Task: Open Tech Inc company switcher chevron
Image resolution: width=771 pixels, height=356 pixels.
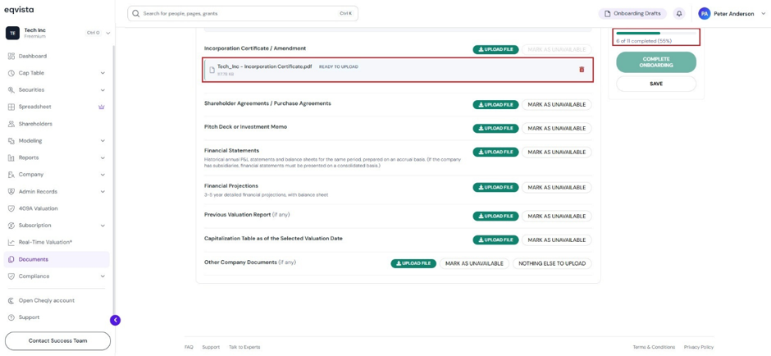Action: [x=108, y=33]
